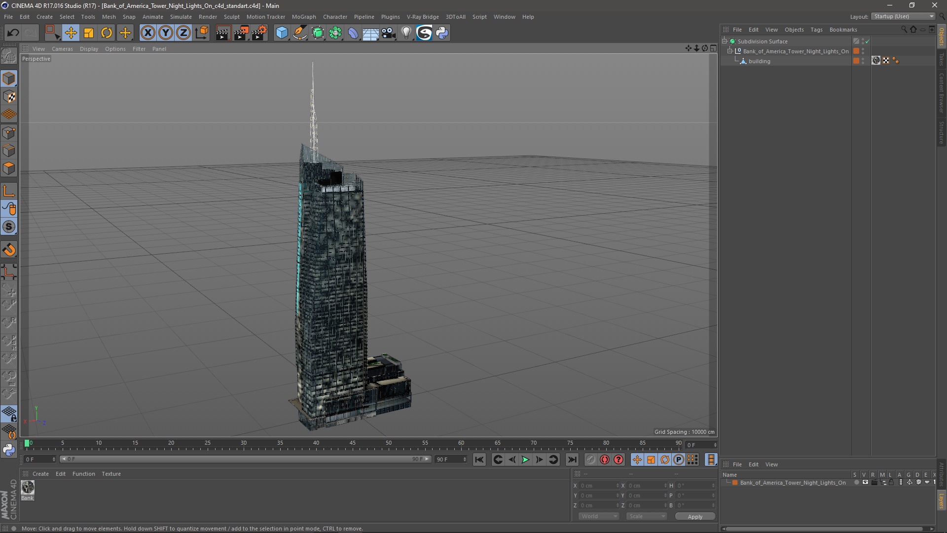
Task: Open the Layout dropdown Startup (User)
Action: pyautogui.click(x=903, y=16)
